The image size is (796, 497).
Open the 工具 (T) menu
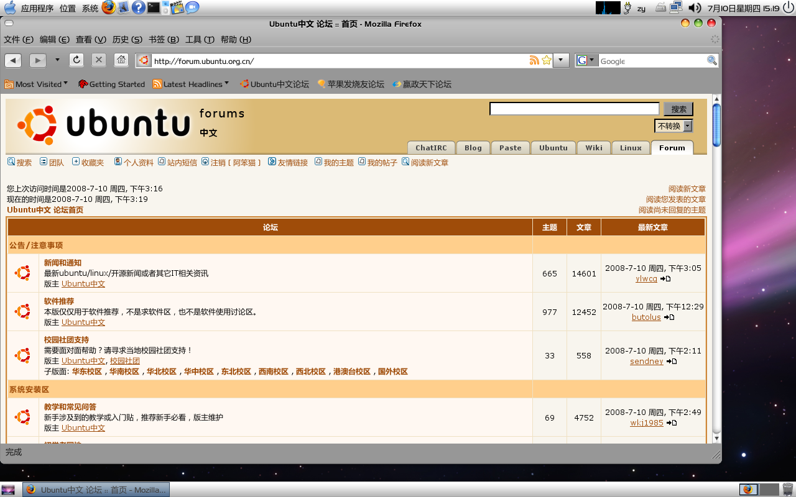[200, 39]
